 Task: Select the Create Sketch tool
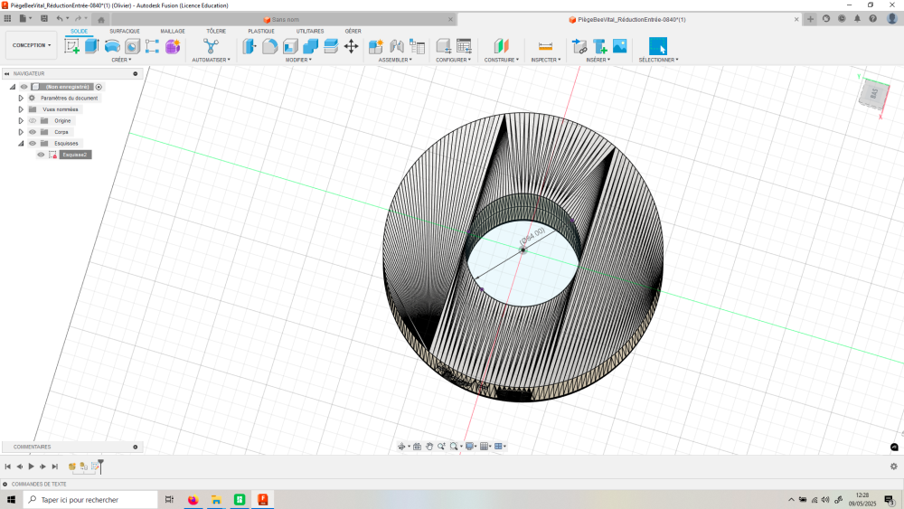coord(72,46)
